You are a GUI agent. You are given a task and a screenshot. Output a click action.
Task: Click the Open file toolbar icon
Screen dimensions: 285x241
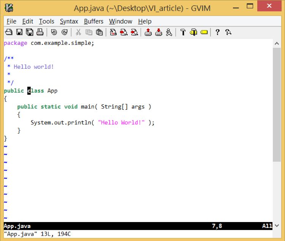point(8,32)
